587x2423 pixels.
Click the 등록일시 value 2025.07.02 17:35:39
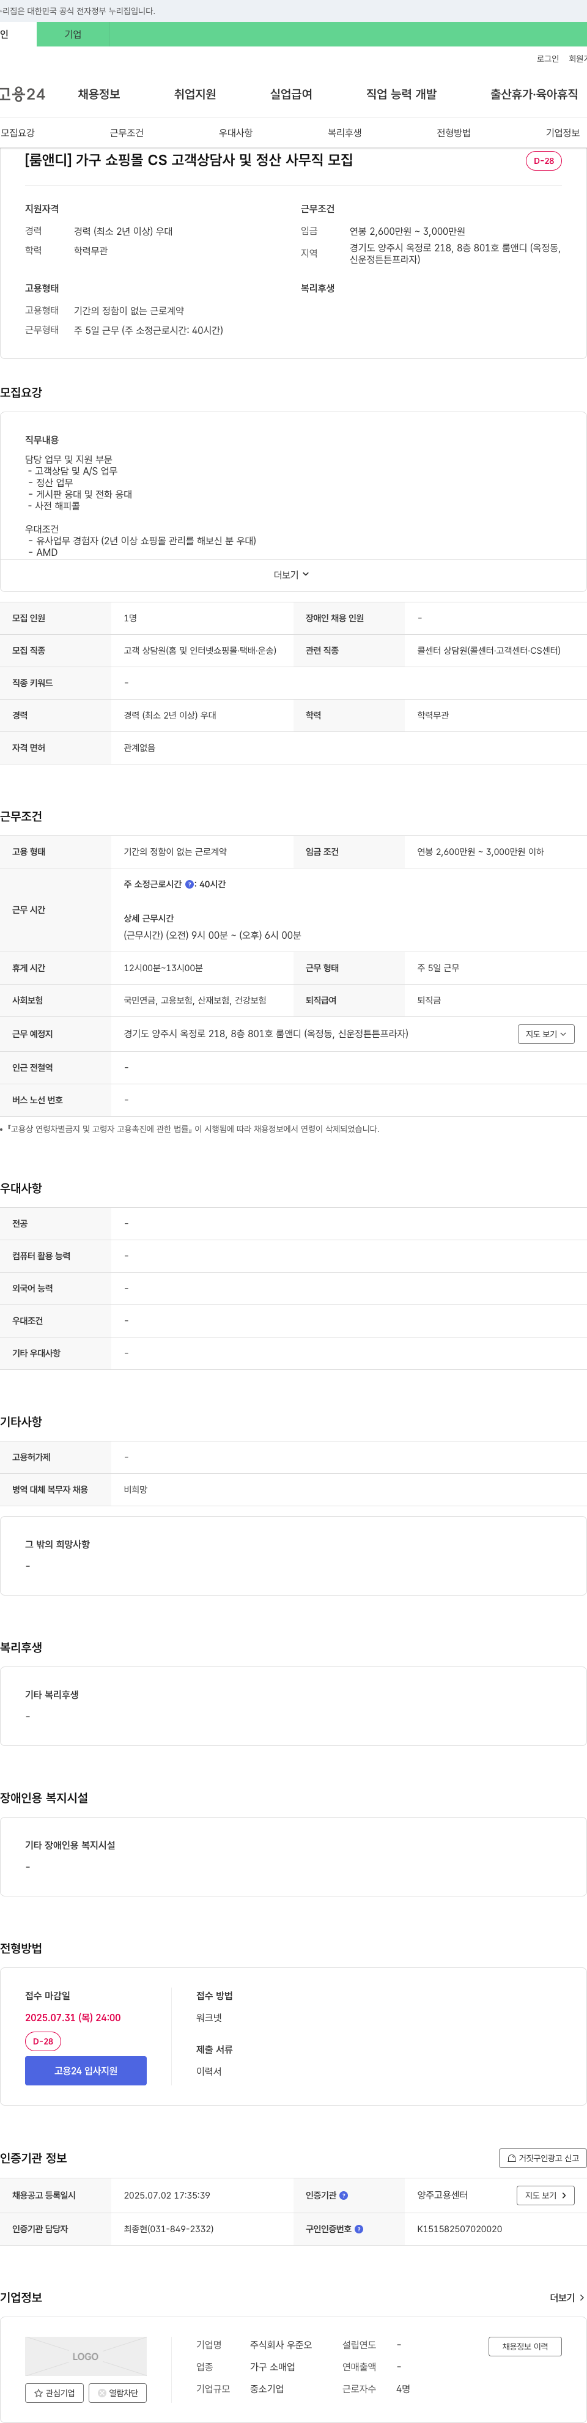[x=166, y=2195]
